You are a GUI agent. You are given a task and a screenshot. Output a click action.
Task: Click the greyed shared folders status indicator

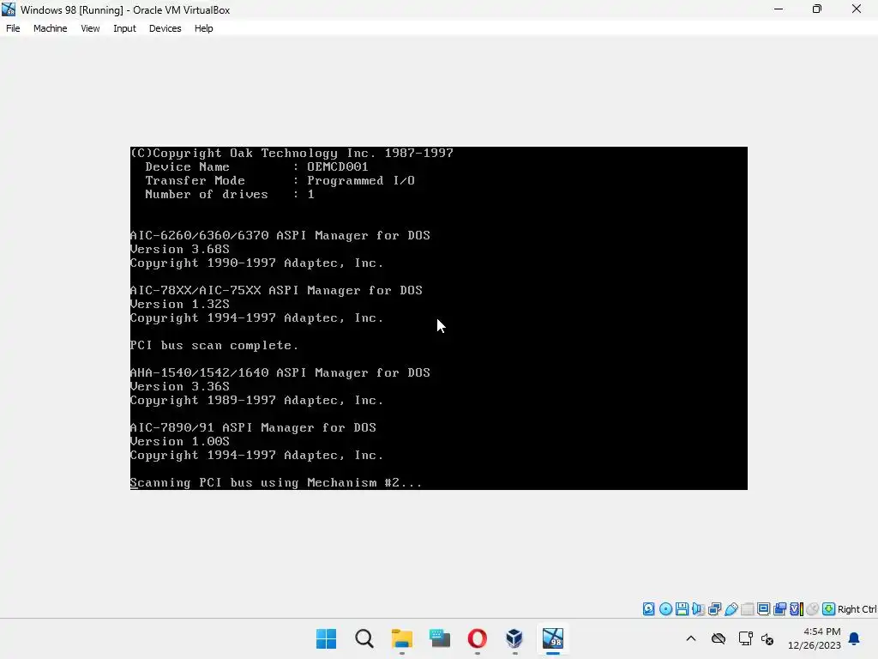[747, 609]
